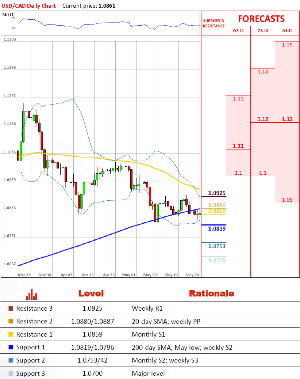This screenshot has width=300, height=379.
Task: Click the 1.15 value in Q4 14 forecast
Action: click(x=287, y=45)
